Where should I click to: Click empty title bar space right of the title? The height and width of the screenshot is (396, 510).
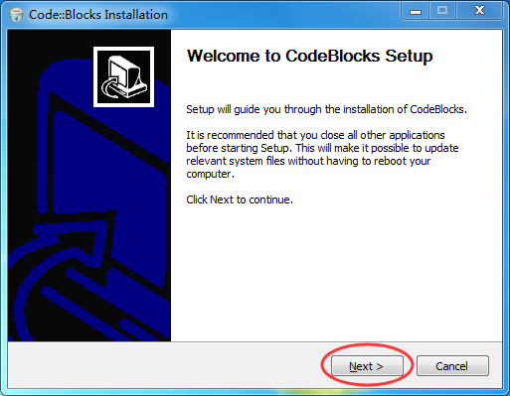pyautogui.click(x=281, y=15)
